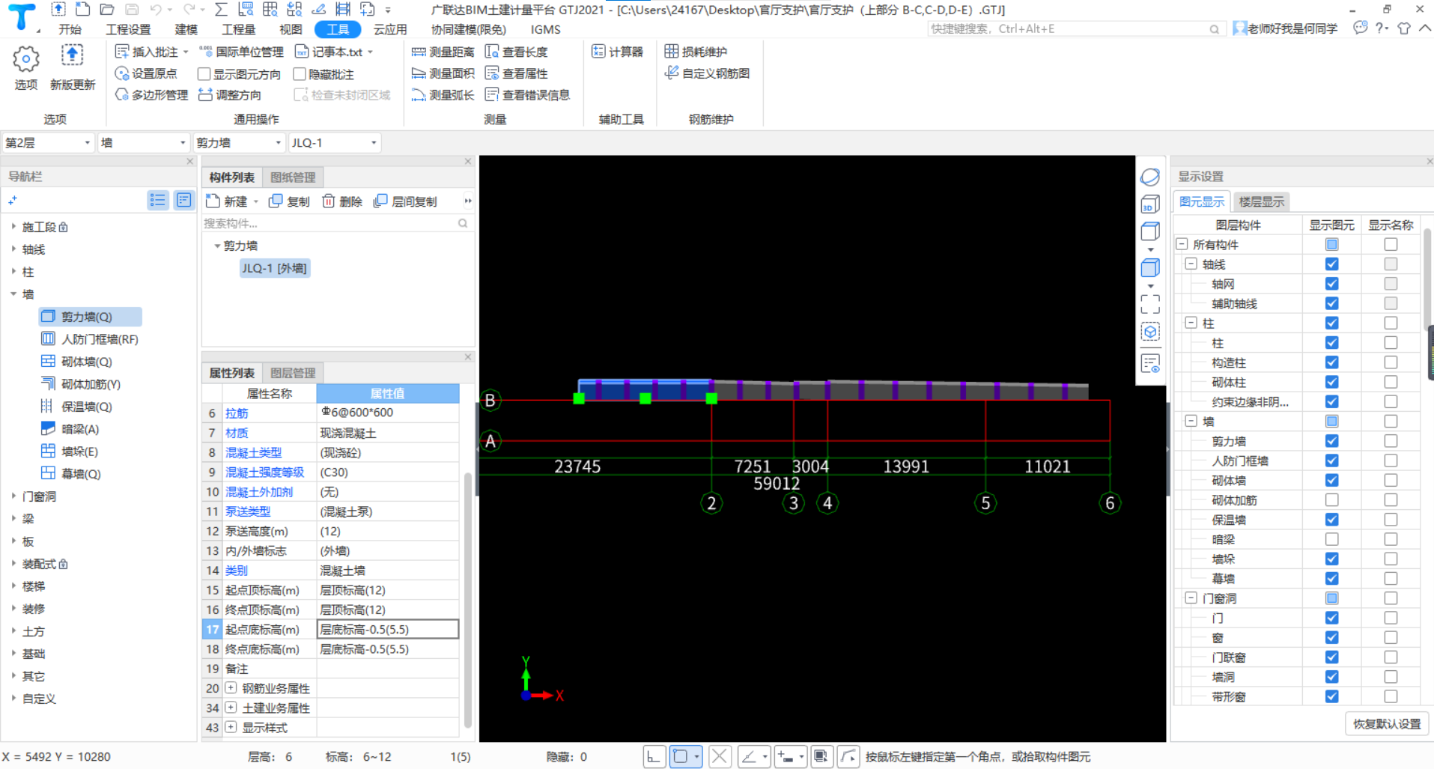Click 记事本.txt button
Image resolution: width=1434 pixels, height=769 pixels.
tap(334, 52)
